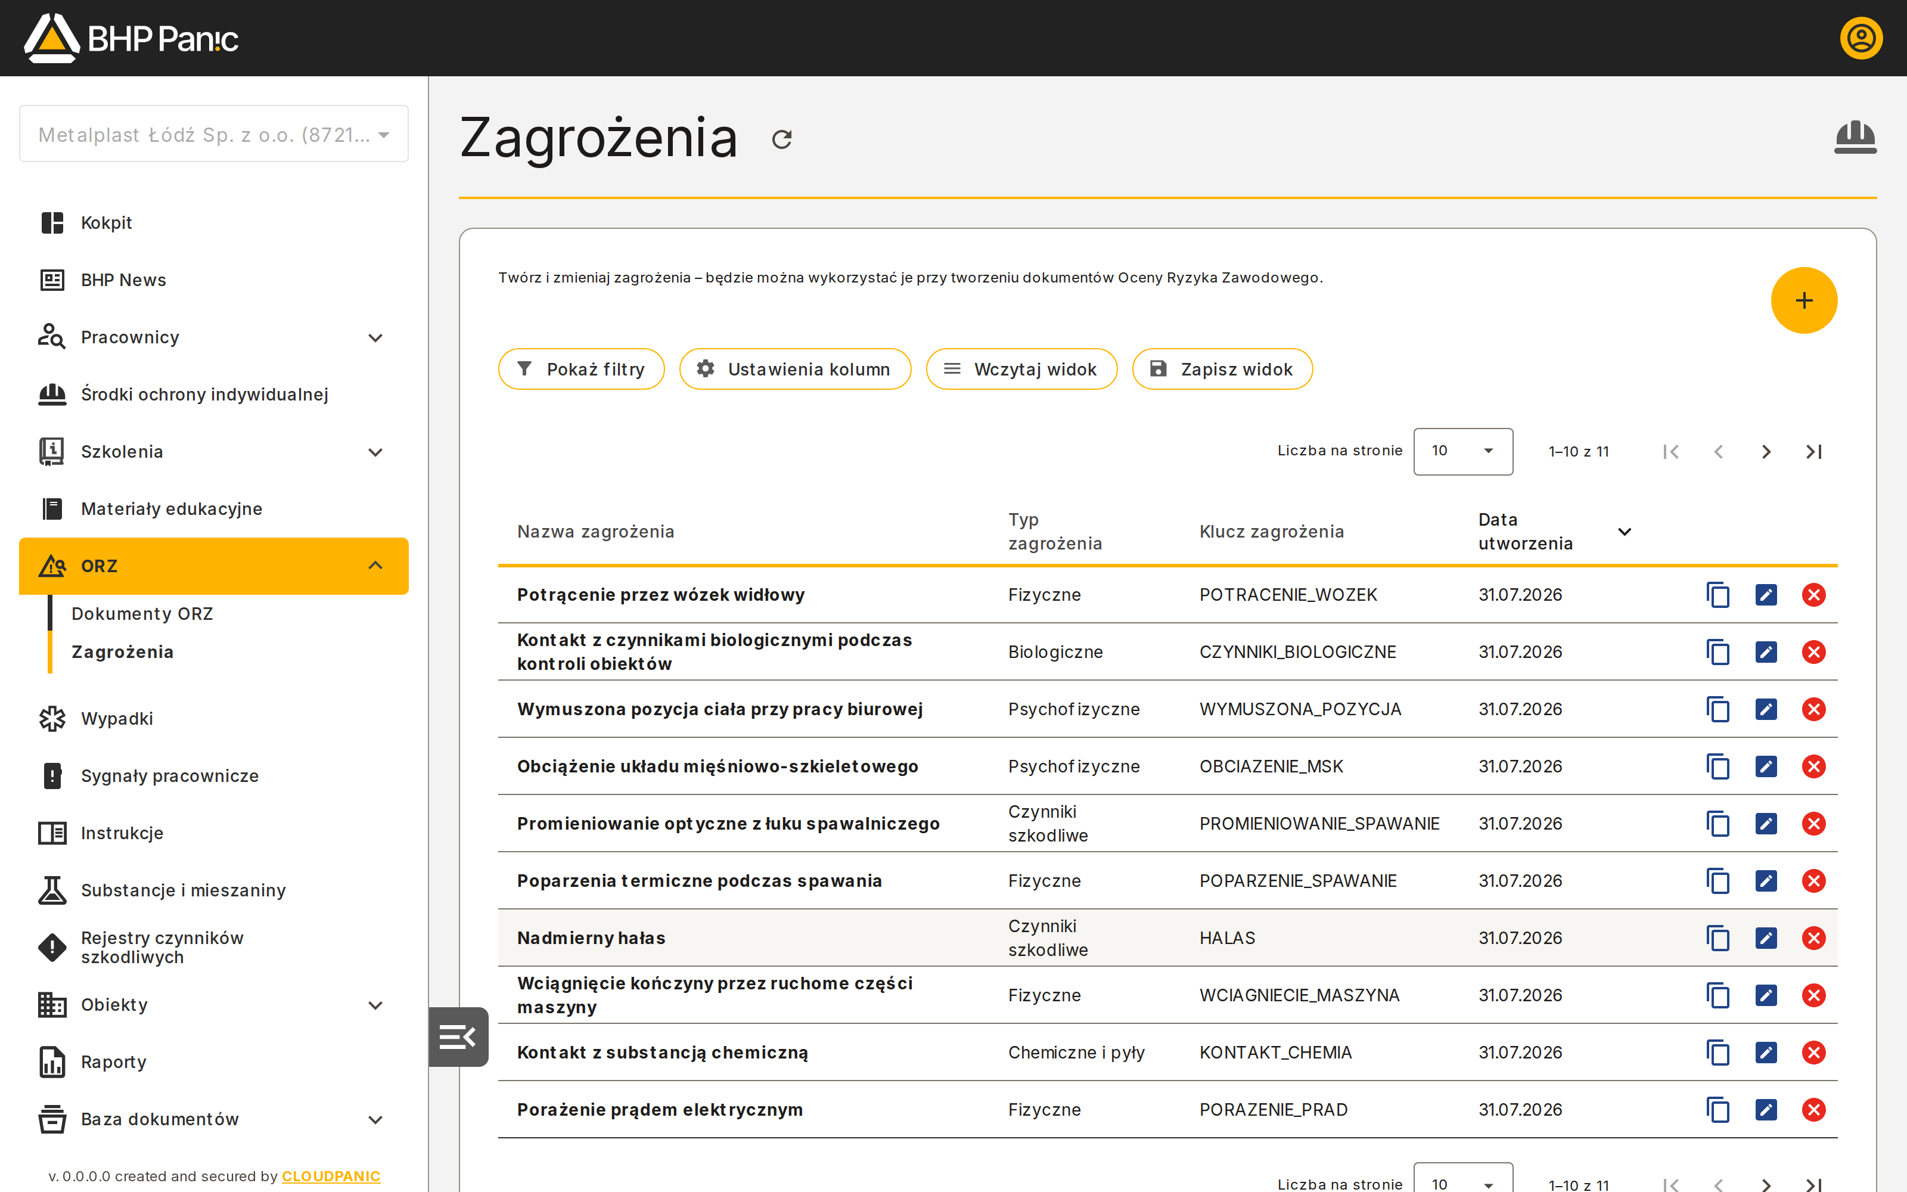1907x1192 pixels.
Task: Edit the Nadmierny hałas row
Action: [1766, 938]
